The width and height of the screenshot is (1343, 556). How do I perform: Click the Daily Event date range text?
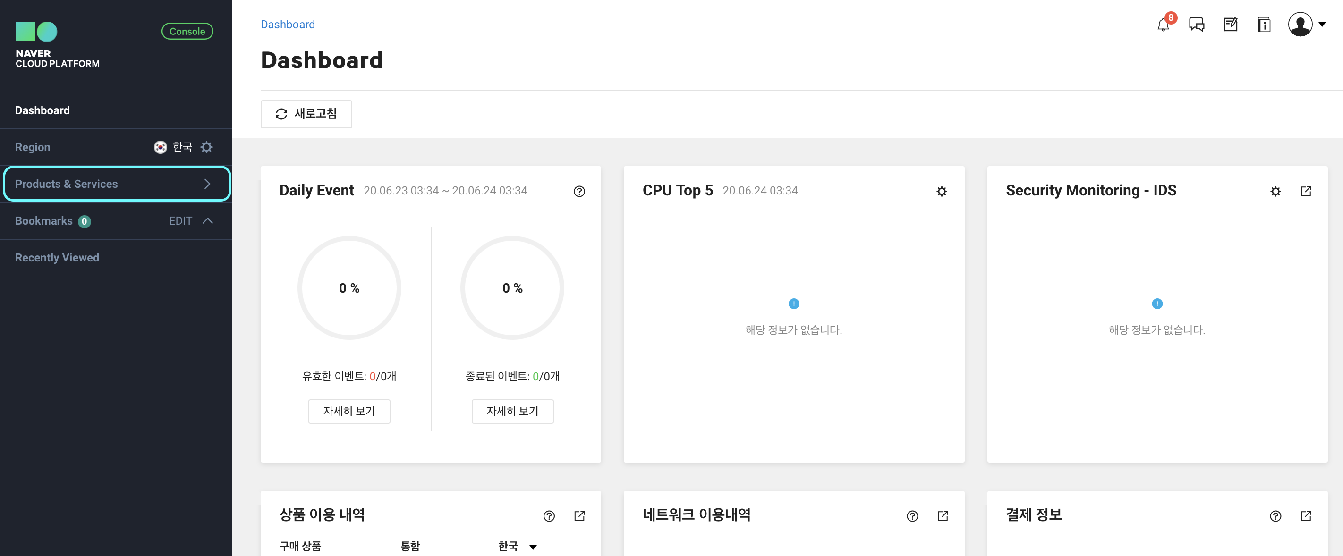click(x=445, y=191)
